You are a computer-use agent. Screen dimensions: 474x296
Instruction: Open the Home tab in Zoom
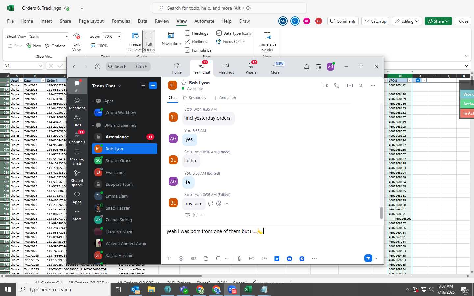[x=176, y=68]
